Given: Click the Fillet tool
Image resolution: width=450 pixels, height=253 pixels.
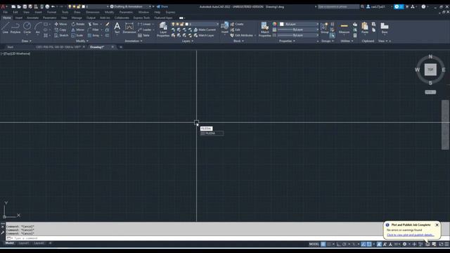Looking at the screenshot, I should click(94, 30).
